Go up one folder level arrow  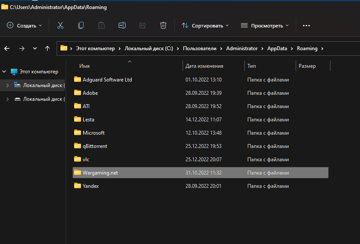(47, 48)
